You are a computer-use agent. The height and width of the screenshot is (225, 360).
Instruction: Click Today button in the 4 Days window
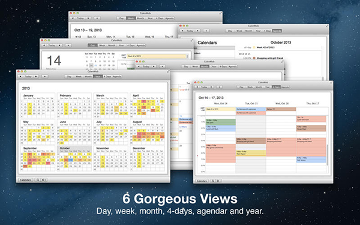(x=205, y=87)
